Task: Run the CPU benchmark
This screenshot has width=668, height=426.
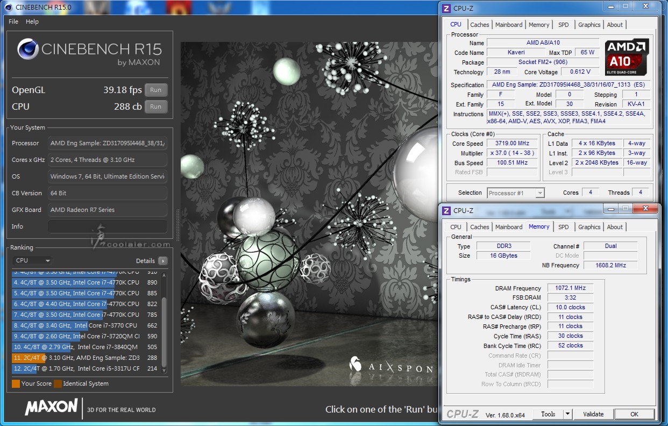Action: point(156,106)
